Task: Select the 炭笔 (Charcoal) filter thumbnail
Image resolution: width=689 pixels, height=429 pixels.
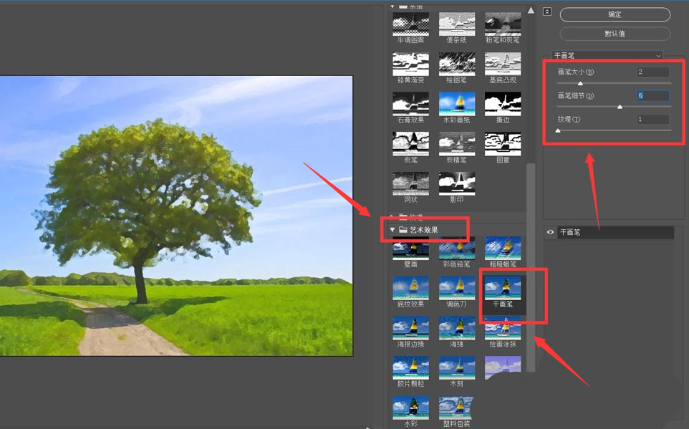Action: pos(410,144)
